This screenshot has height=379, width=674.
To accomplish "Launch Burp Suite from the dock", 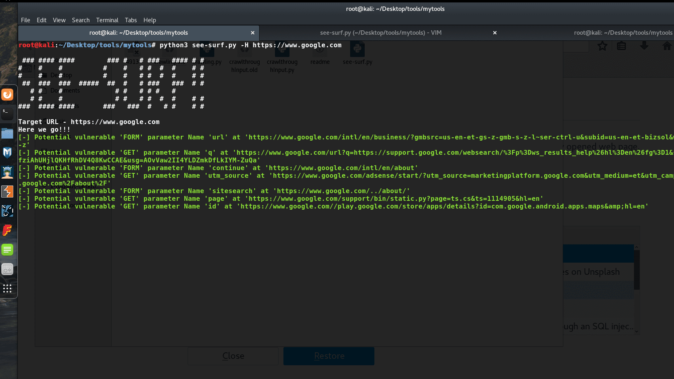I will tap(7, 192).
